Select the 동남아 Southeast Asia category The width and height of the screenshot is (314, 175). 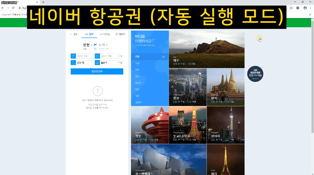pos(150,83)
